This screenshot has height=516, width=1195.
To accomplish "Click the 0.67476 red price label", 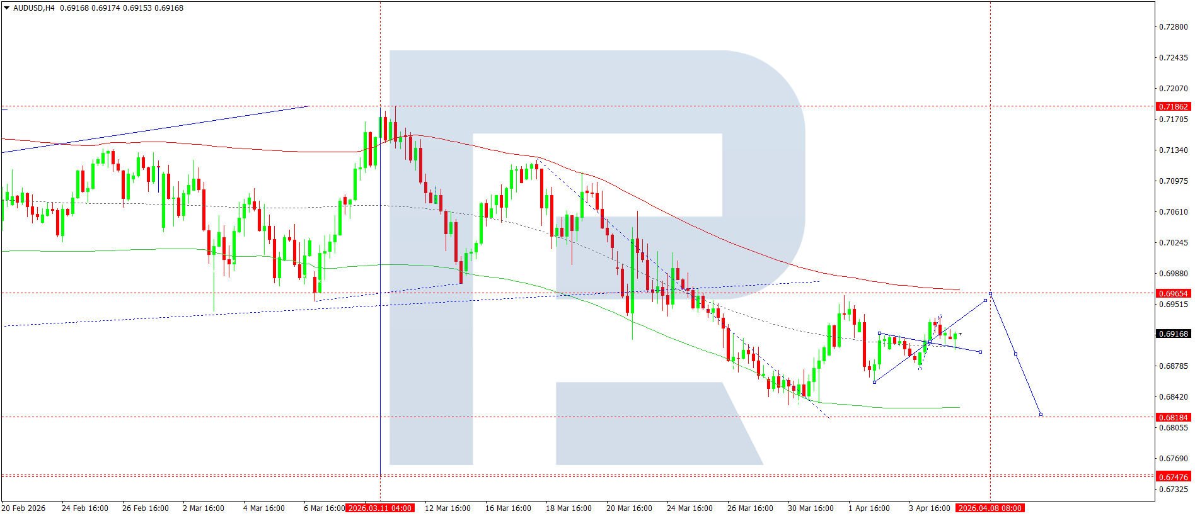I will pos(1173,478).
